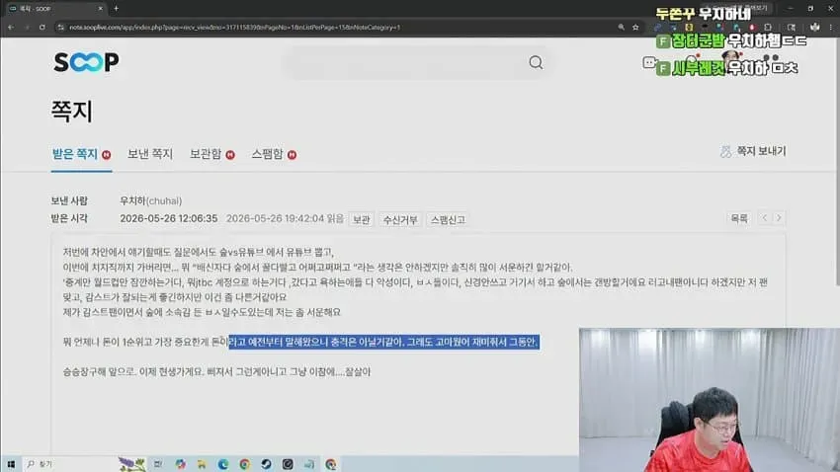Click the 보관 button

click(361, 219)
